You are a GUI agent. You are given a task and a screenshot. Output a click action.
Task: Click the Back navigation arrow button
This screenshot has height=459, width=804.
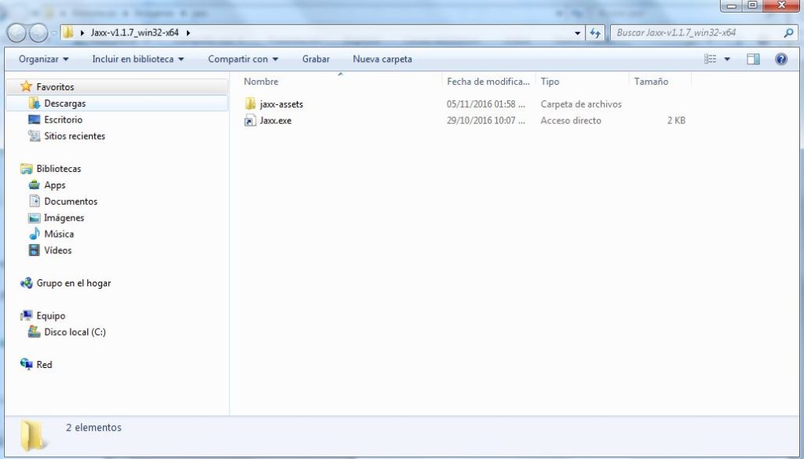tap(16, 33)
